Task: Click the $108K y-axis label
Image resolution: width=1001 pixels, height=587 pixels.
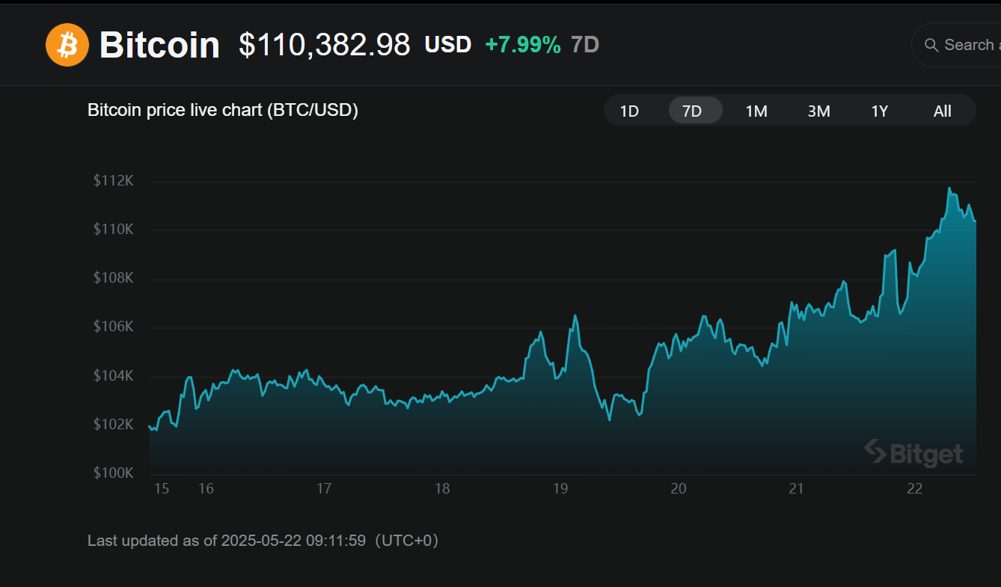Action: pos(114,278)
